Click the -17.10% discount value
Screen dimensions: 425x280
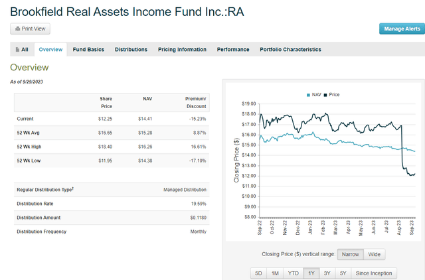(198, 161)
